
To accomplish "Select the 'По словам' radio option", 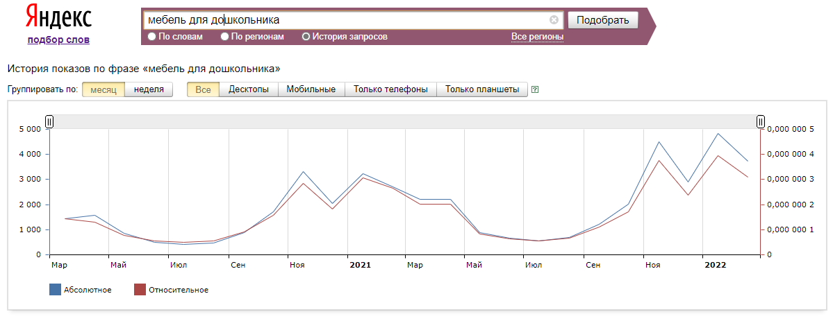I will tap(152, 37).
